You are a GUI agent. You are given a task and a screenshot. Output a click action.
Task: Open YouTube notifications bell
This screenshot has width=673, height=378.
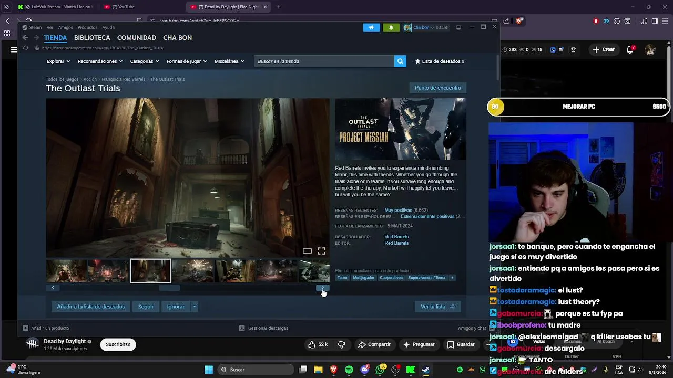point(630,49)
